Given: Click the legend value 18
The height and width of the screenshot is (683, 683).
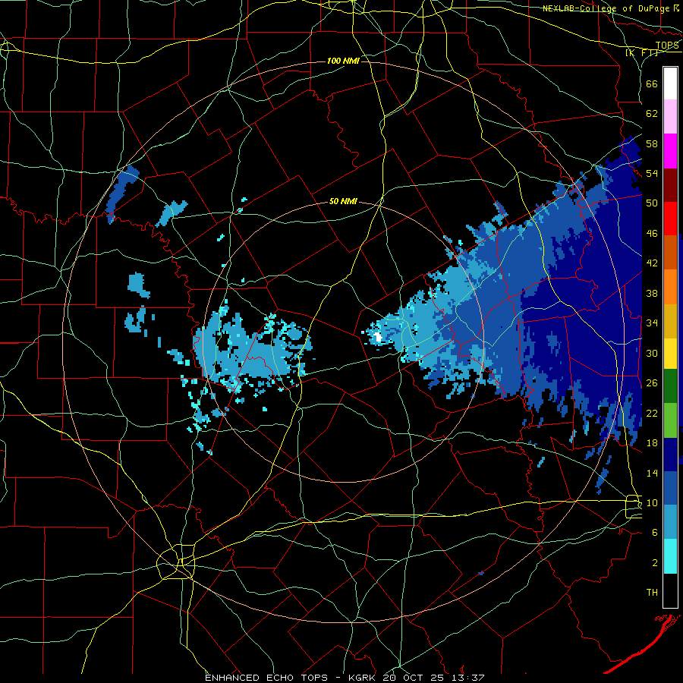Looking at the screenshot, I should tap(652, 443).
